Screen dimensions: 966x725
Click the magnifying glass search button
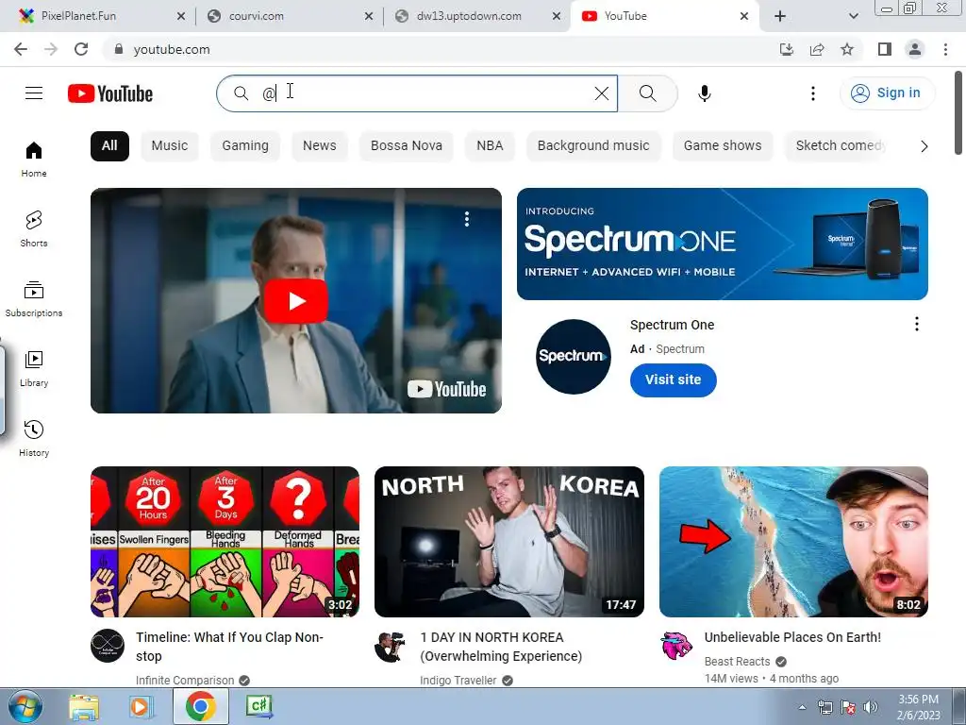[647, 93]
